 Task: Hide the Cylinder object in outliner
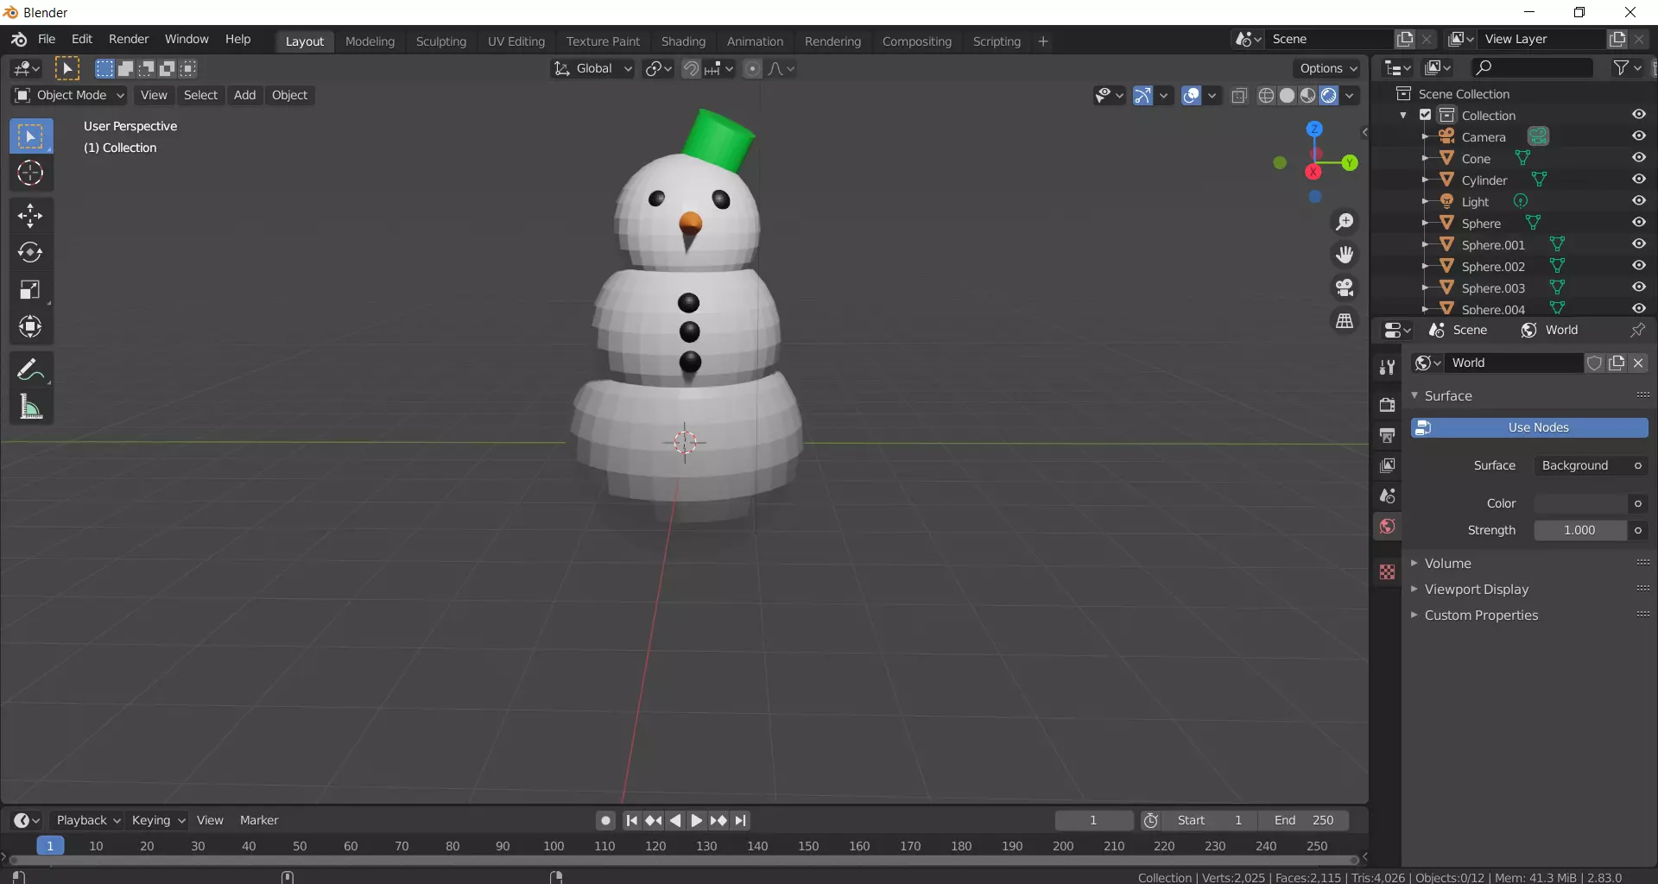(1638, 180)
